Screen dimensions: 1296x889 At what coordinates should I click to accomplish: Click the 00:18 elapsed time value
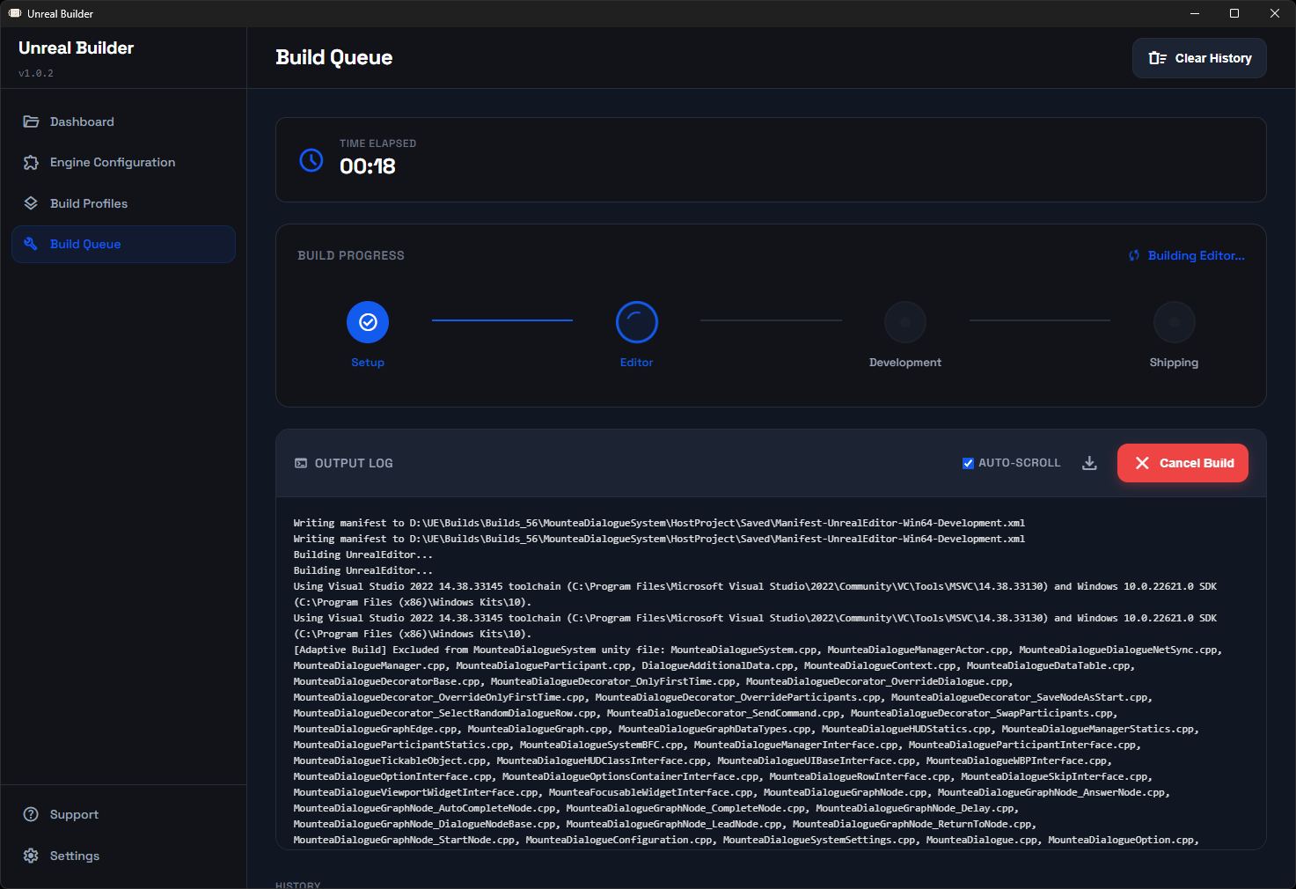[x=368, y=166]
